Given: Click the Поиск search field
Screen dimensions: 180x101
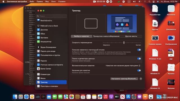Looking at the screenshot, I should pyautogui.click(x=52, y=16).
